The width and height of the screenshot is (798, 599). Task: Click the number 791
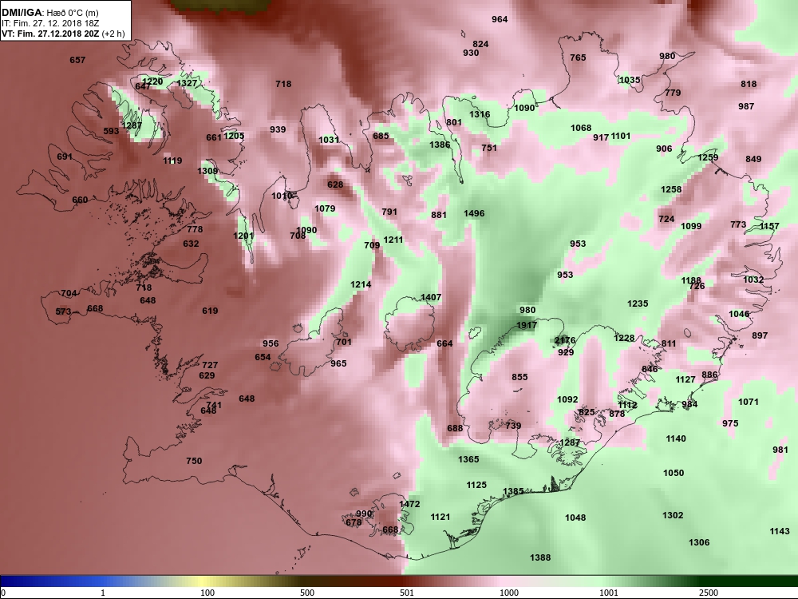[x=389, y=212]
